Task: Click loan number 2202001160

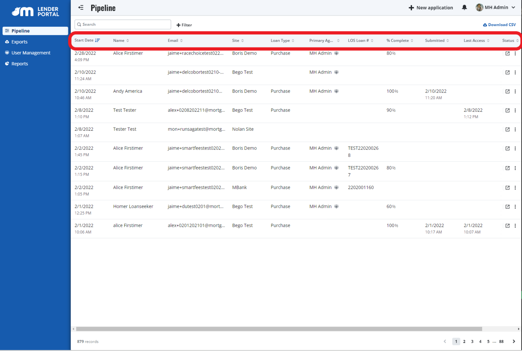Action: 361,187
